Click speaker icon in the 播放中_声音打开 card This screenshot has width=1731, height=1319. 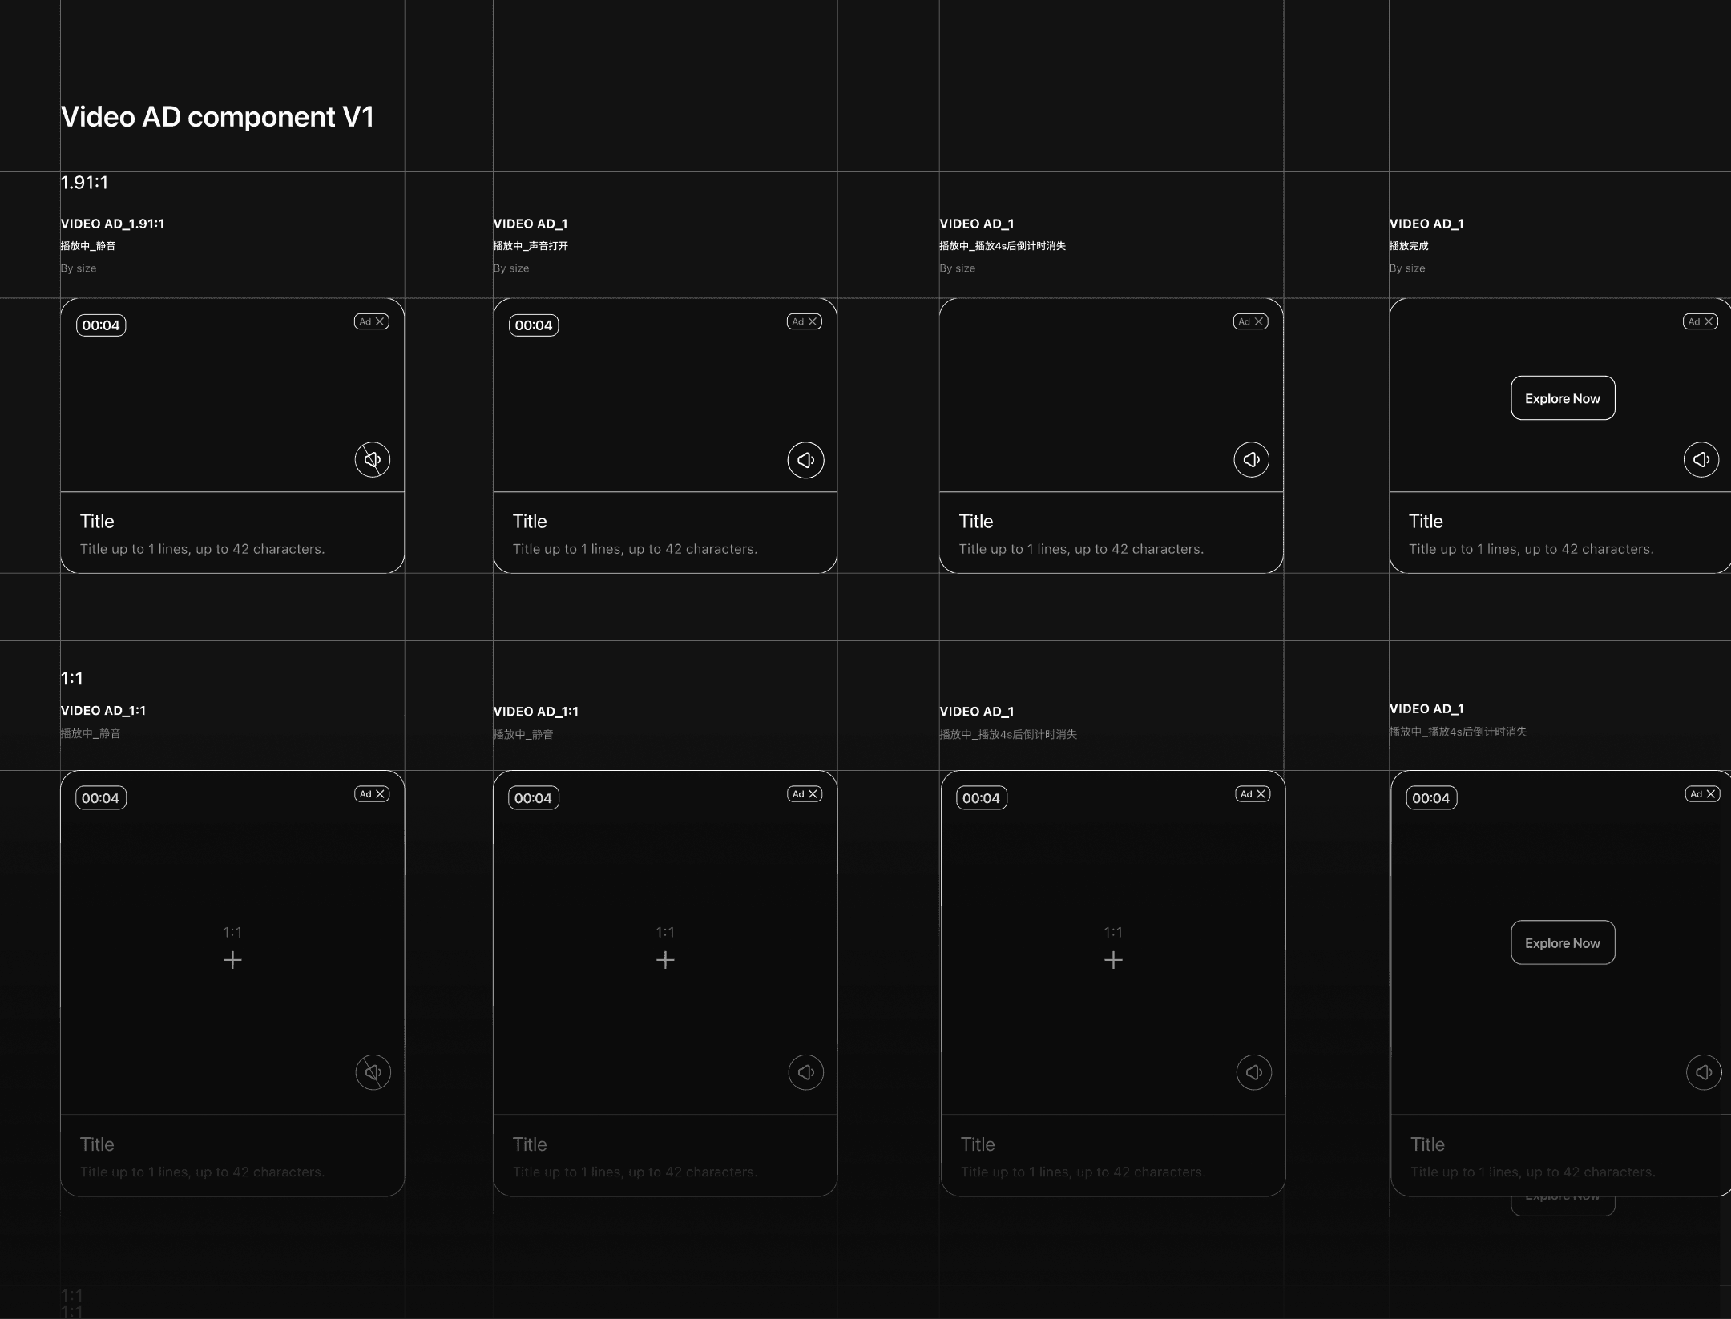point(805,460)
